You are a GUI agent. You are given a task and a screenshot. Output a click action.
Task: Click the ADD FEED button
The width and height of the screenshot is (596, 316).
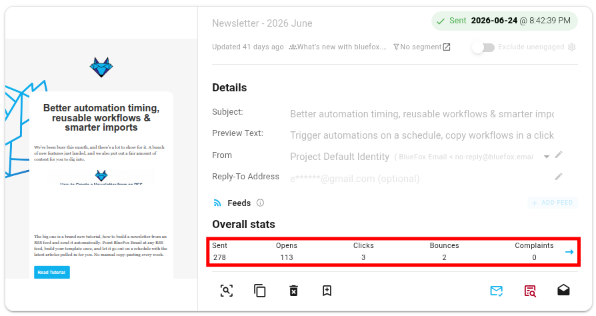tap(553, 203)
